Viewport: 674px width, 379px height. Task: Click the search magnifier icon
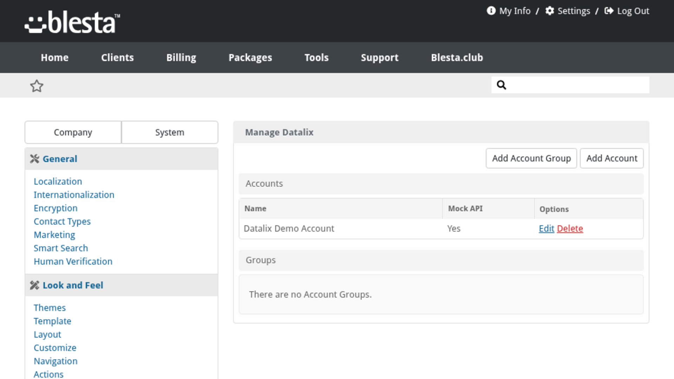501,85
